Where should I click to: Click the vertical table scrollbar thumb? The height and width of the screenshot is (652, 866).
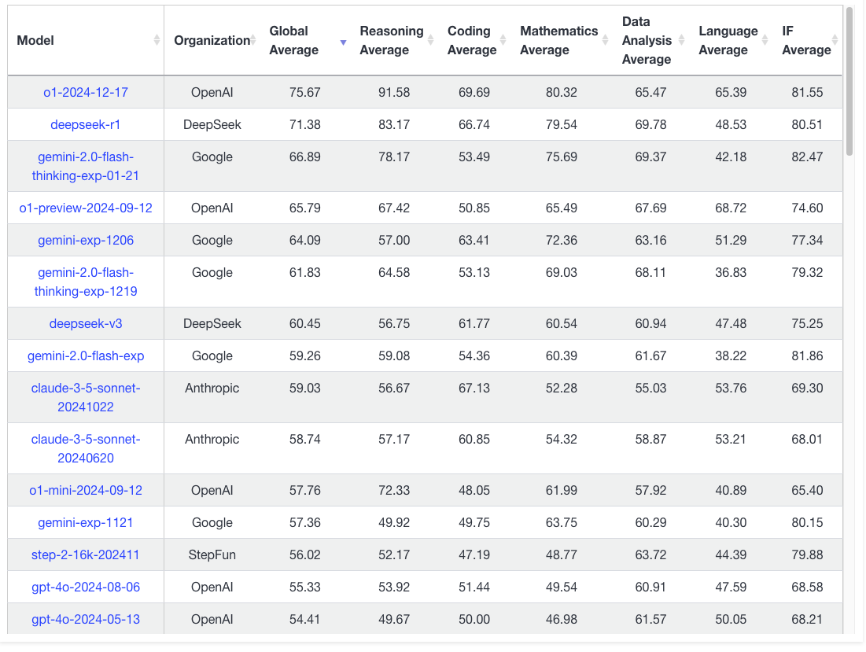(849, 82)
